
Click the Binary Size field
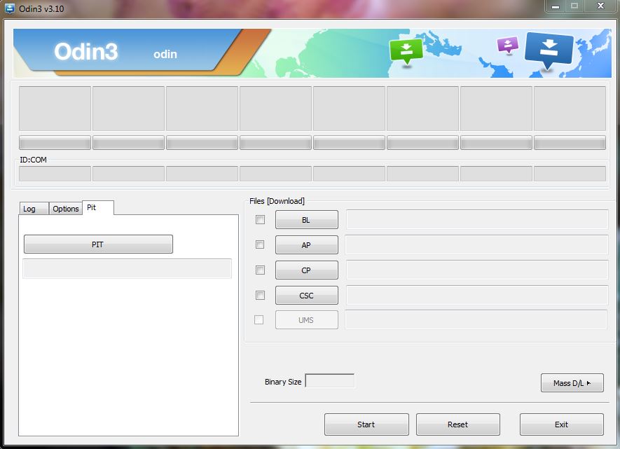[330, 381]
